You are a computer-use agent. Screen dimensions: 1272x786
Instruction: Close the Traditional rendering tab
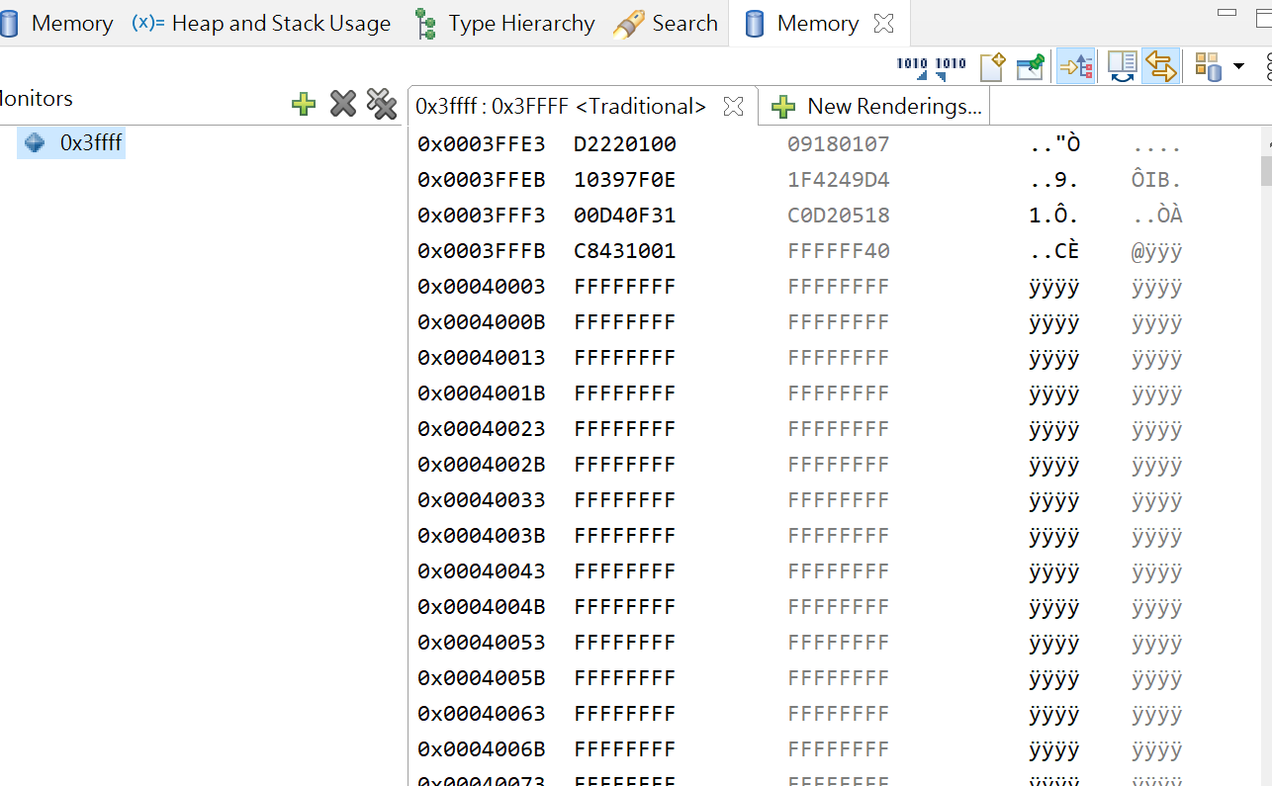click(733, 106)
